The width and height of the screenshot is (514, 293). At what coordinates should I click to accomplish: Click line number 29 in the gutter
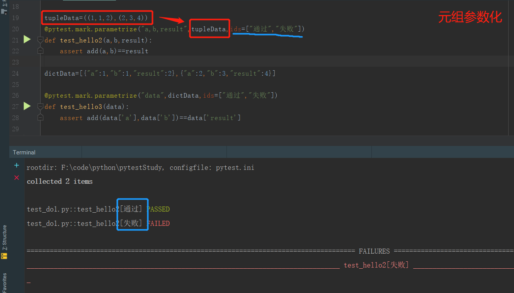coord(15,129)
